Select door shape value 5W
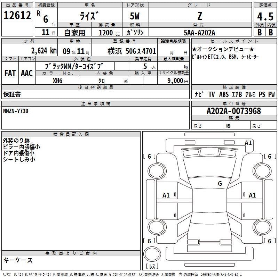 click(135, 16)
